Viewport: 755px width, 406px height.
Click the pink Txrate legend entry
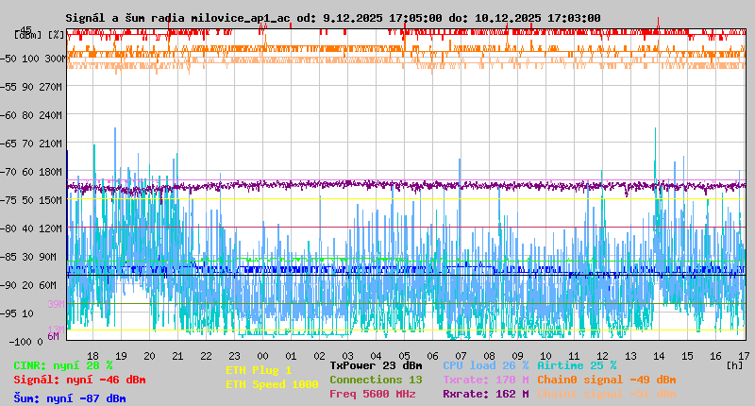point(485,380)
